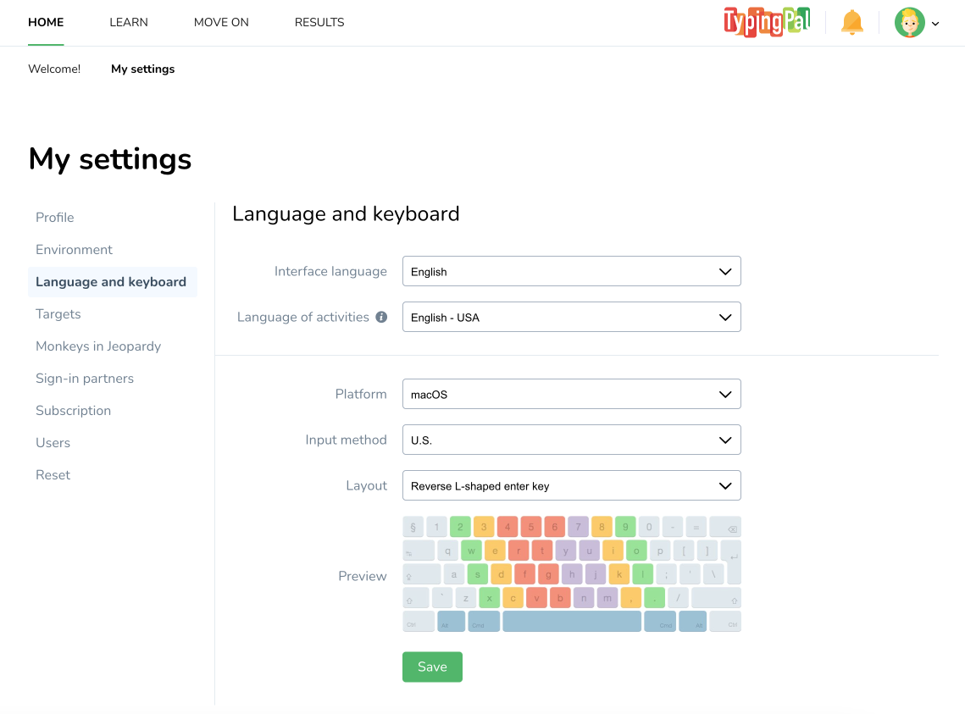
Task: Open the Platform dropdown showing macOS
Action: tap(571, 395)
